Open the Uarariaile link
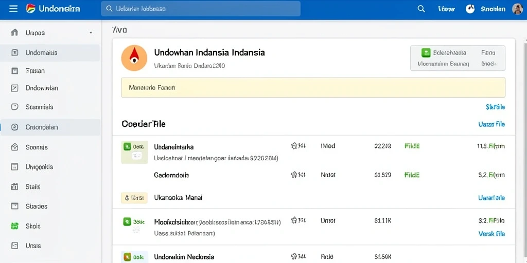This screenshot has height=263, width=527. click(x=491, y=198)
